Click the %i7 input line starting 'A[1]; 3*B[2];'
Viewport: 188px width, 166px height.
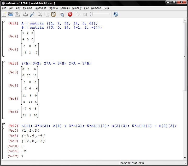click(x=99, y=126)
